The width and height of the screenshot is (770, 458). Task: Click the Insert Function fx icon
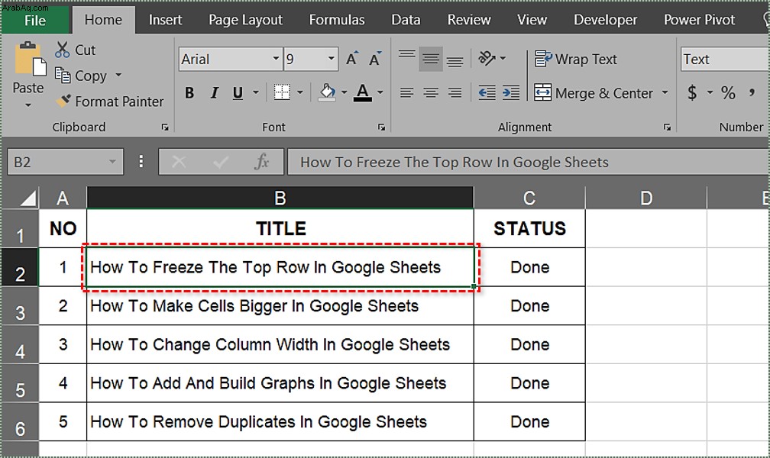pyautogui.click(x=262, y=162)
